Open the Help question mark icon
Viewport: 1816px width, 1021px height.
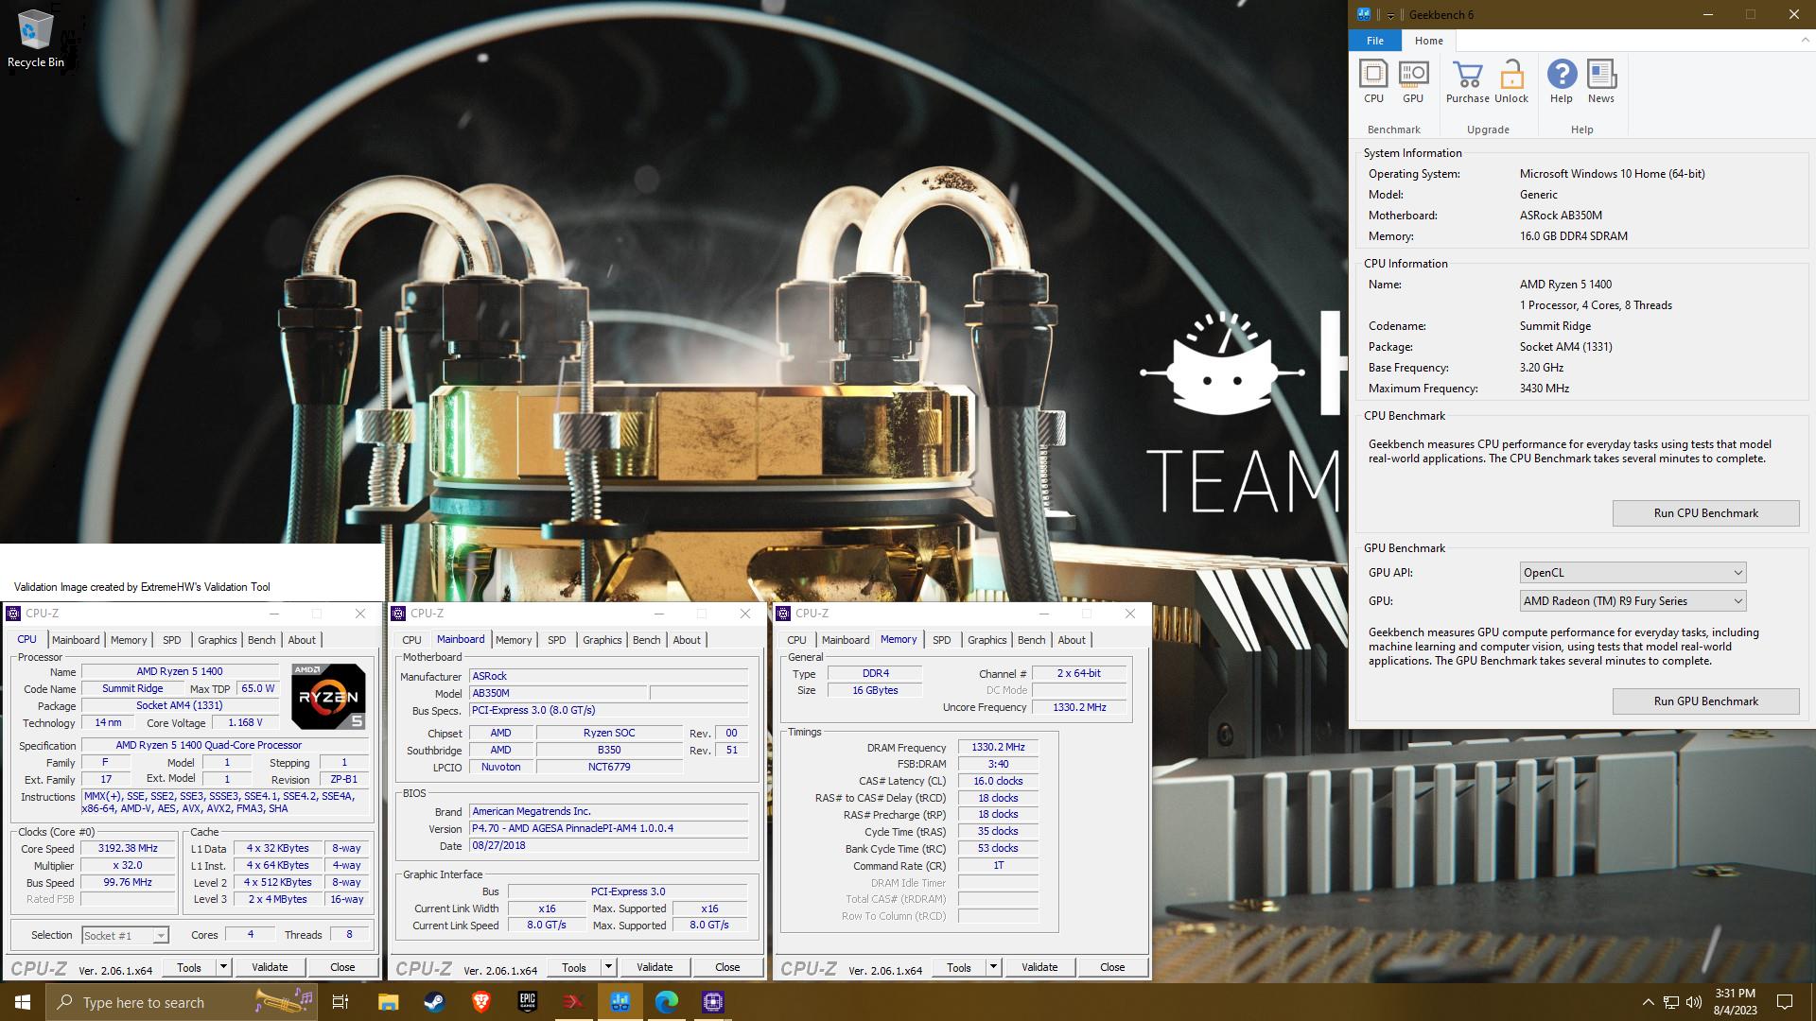1562,81
